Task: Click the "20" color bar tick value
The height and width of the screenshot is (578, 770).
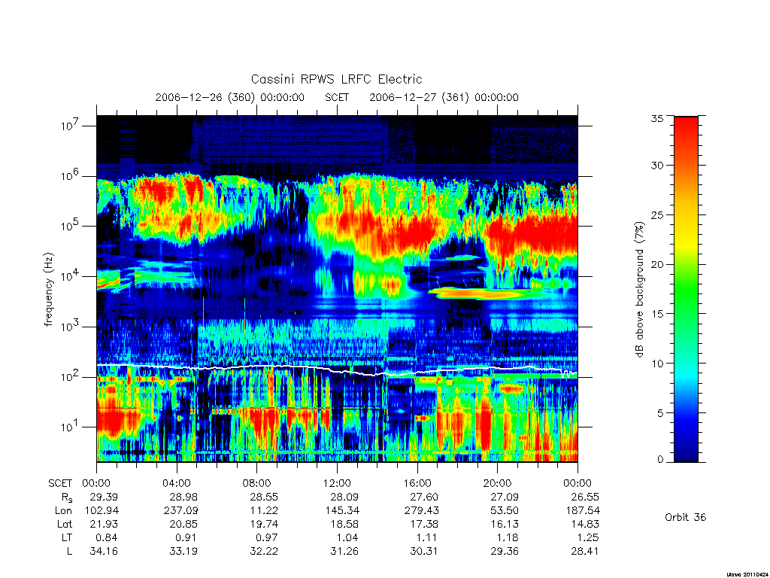Action: click(x=656, y=264)
